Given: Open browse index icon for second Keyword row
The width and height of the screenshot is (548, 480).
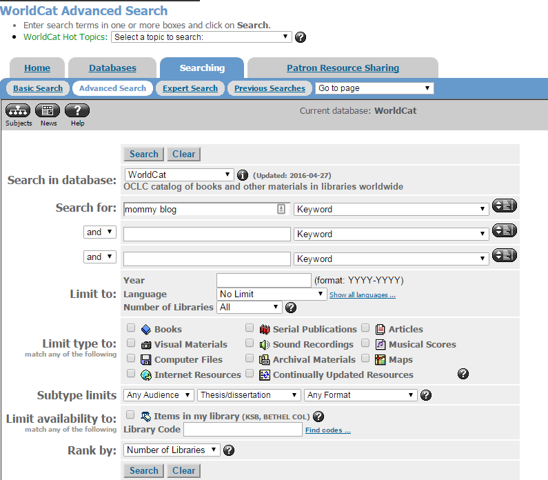Looking at the screenshot, I should tap(505, 230).
